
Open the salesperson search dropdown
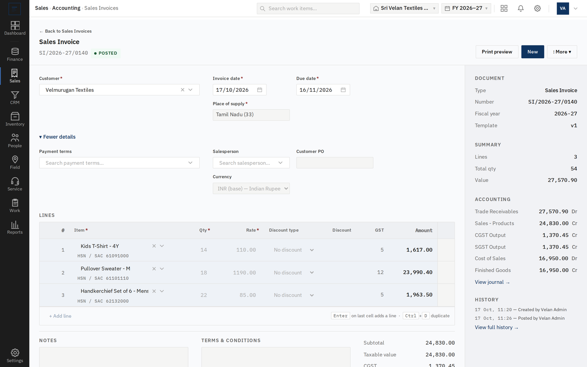pos(251,163)
